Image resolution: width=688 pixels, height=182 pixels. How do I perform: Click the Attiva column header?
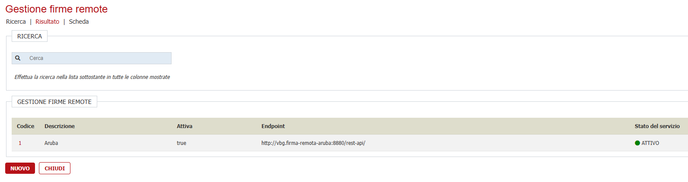pyautogui.click(x=185, y=126)
